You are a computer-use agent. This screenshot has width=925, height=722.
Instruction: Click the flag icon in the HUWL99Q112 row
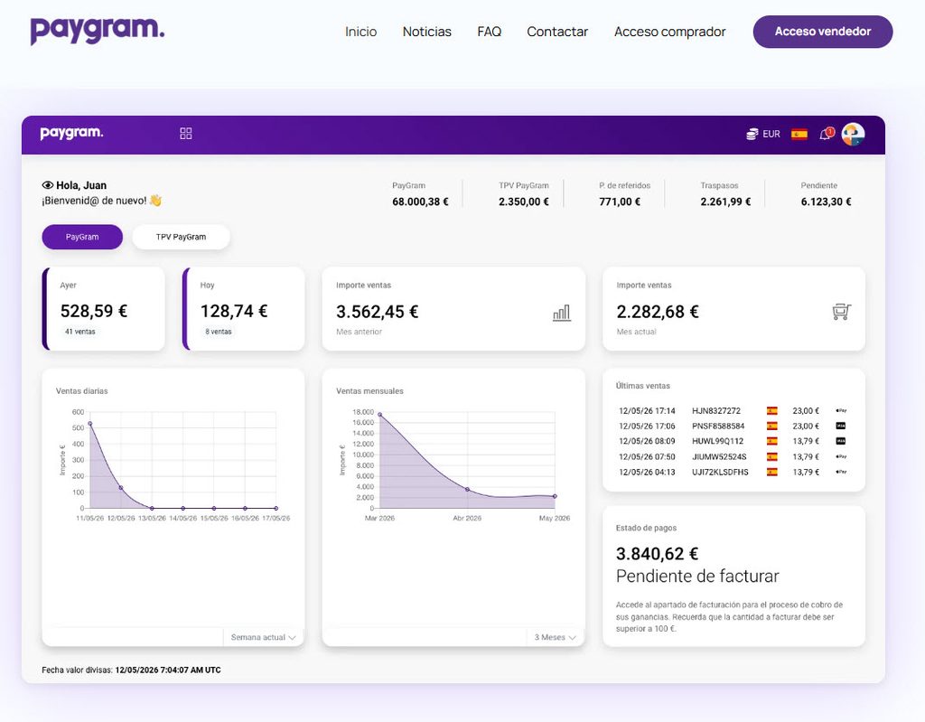(x=771, y=441)
